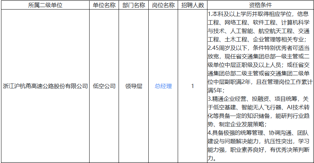Click the 资格条件 column header
This screenshot has width=314, height=163.
pyautogui.click(x=260, y=5)
